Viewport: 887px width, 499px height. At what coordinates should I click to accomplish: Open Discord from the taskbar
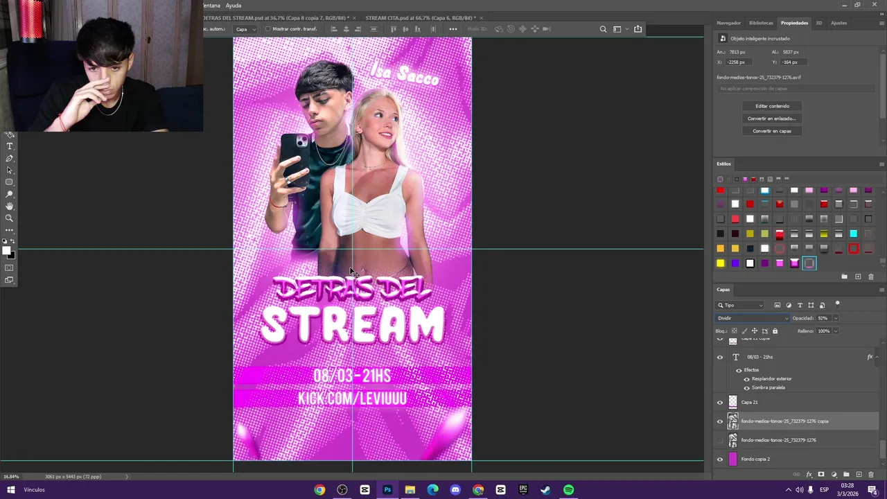pos(455,490)
